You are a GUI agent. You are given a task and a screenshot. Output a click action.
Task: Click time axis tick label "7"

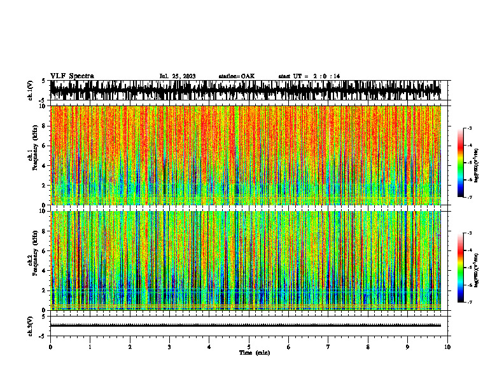328,347
